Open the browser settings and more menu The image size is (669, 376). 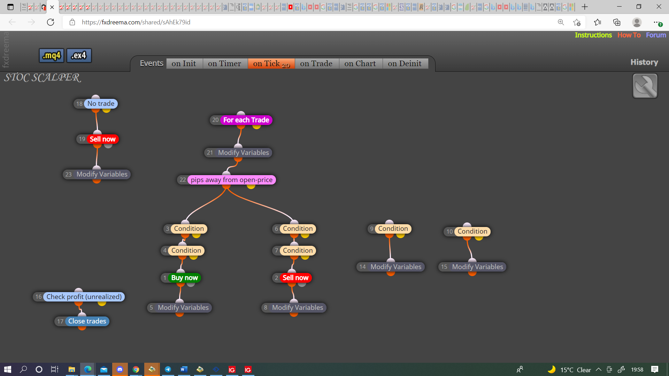[657, 22]
